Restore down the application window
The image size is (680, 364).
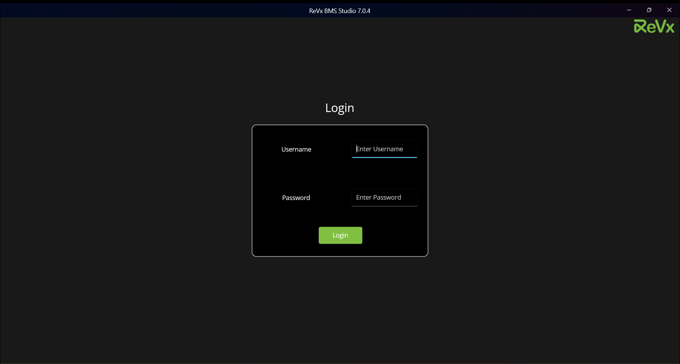coord(649,10)
